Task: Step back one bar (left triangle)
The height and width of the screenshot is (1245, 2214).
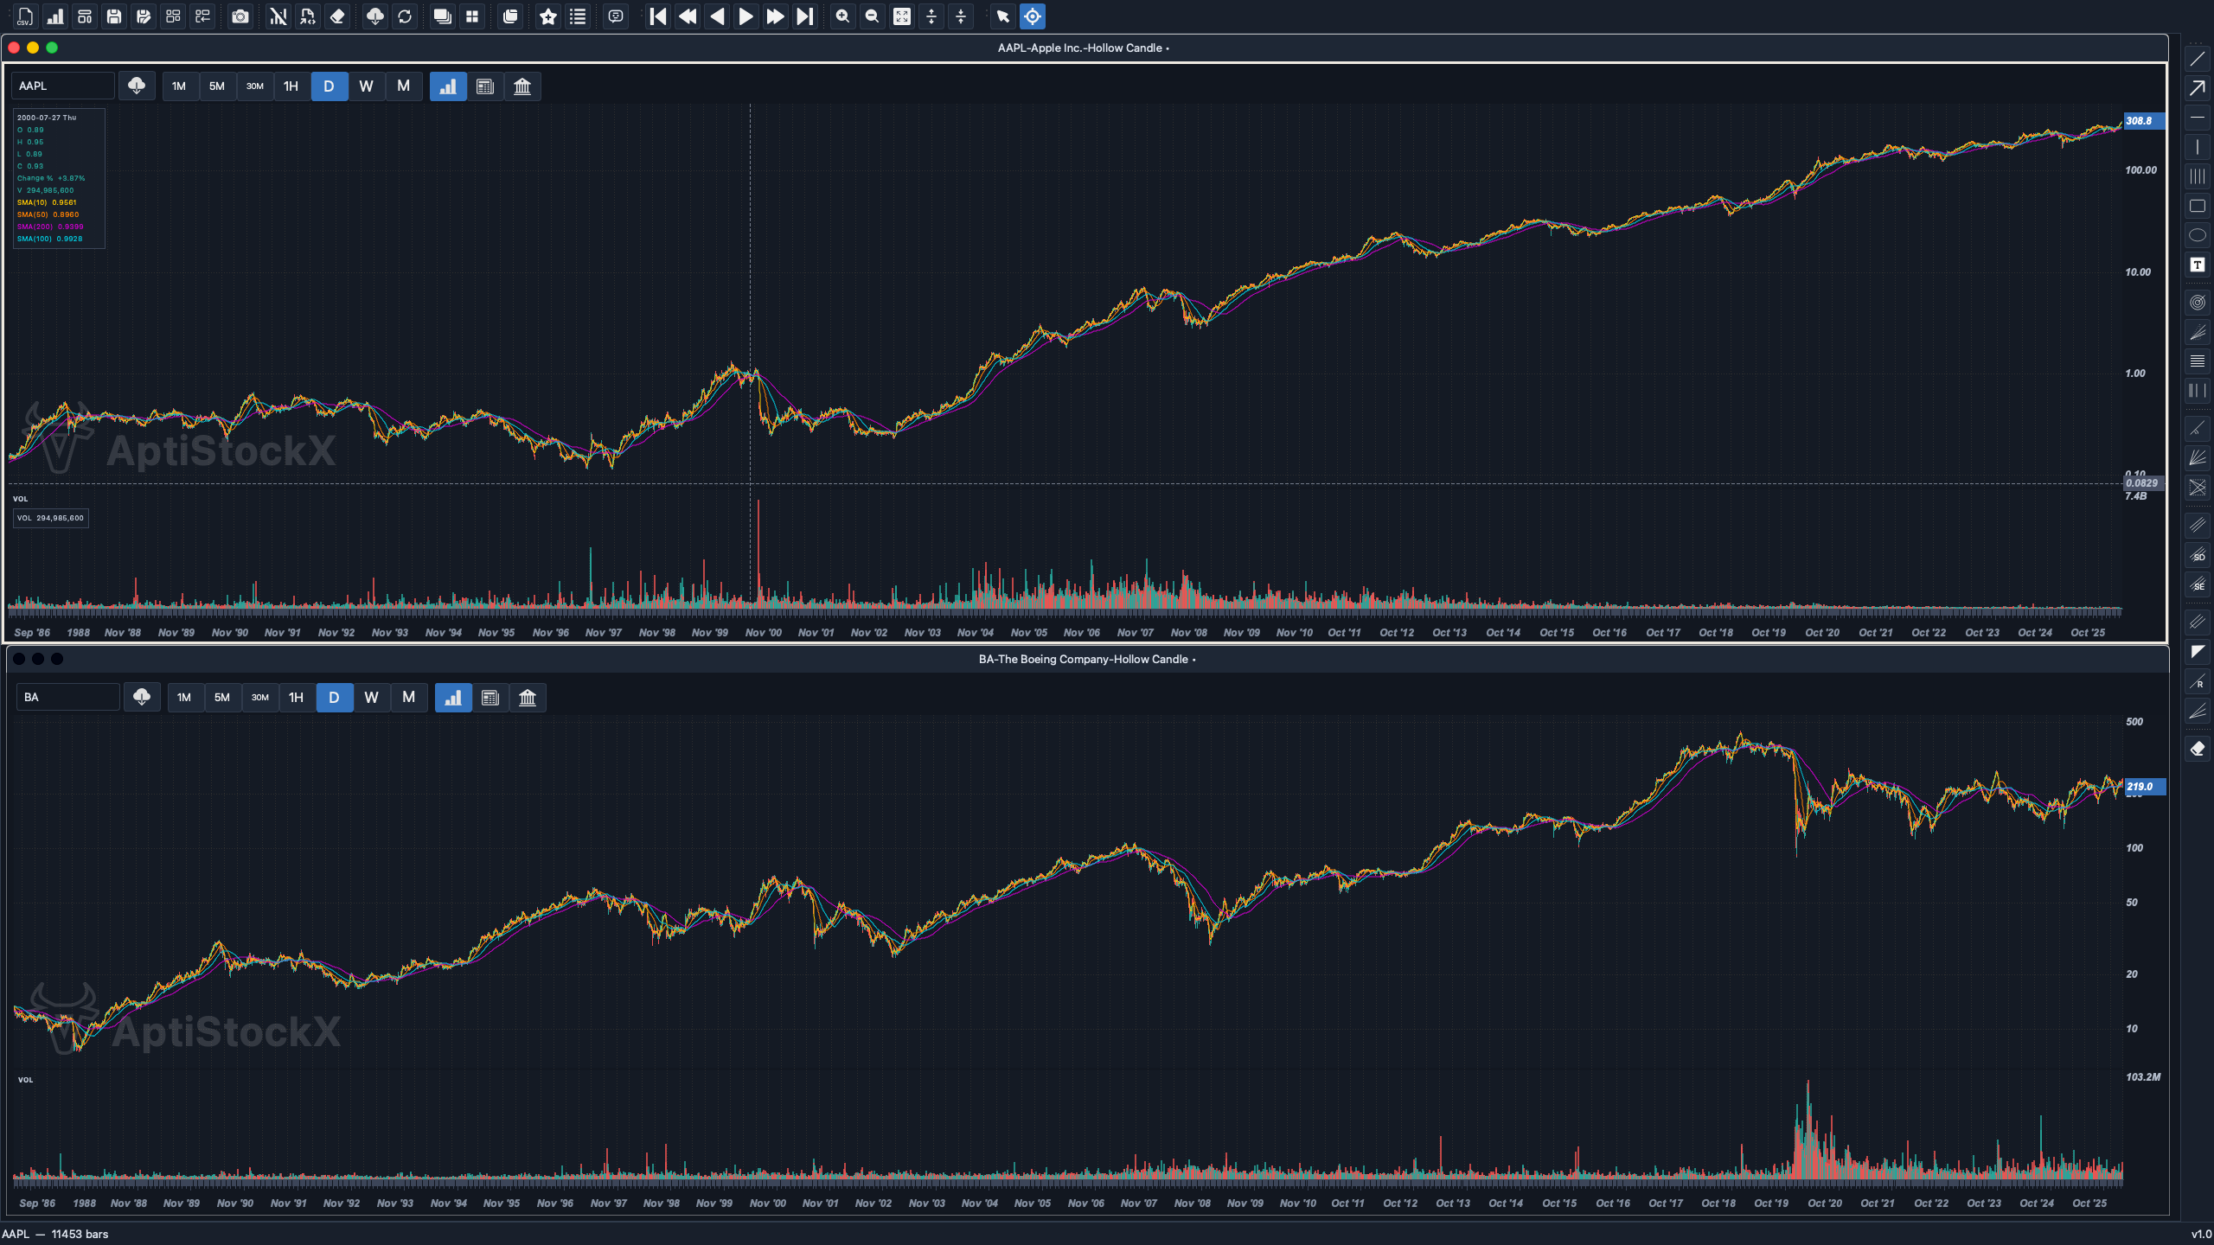Action: 717,16
